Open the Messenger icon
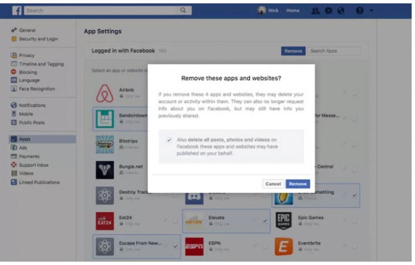Image resolution: width=415 pixels, height=265 pixels. click(329, 11)
